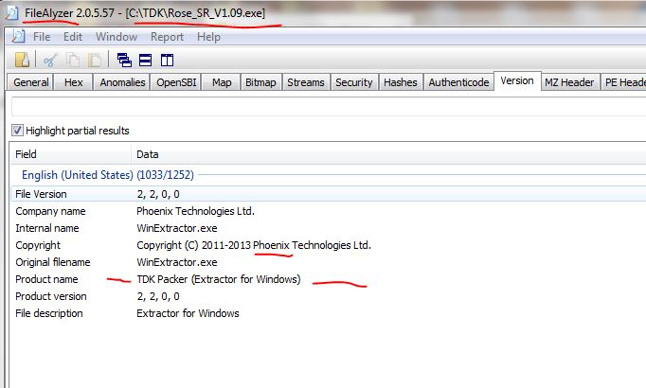Click the tile vertically toolbar icon
The height and width of the screenshot is (388, 646).
(167, 60)
